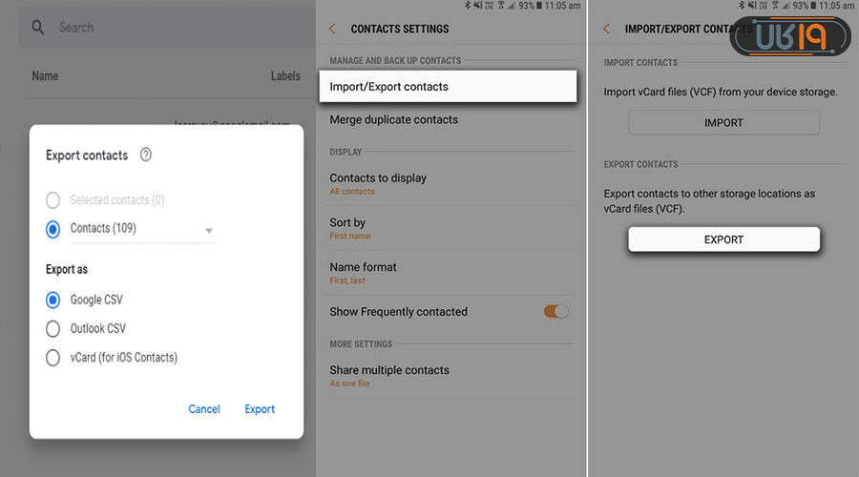Toggle the Show Frequently contacted switch
This screenshot has width=859, height=477.
coord(555,311)
